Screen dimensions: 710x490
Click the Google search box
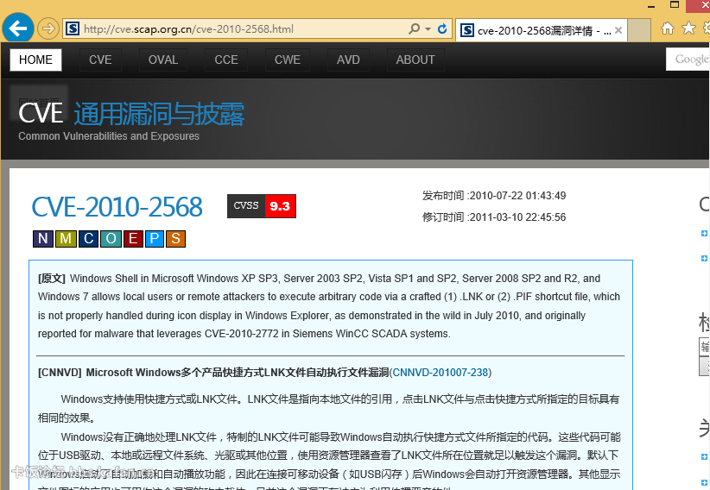(688, 60)
